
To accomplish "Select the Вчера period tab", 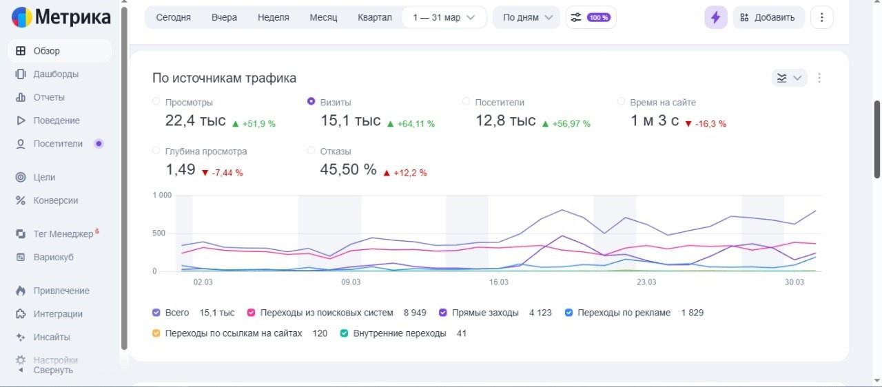I will coord(224,17).
